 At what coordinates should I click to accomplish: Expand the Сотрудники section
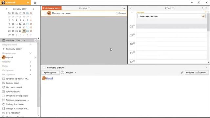coord(31,70)
